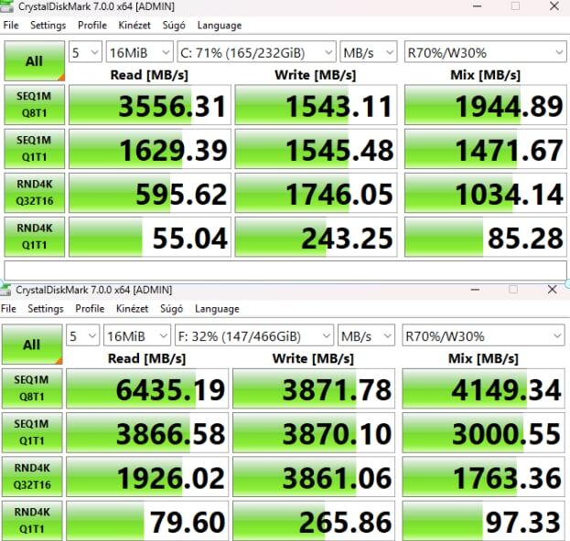Screen dimensions: 570x541
Task: Click read result 6435.19
Action: pos(147,388)
